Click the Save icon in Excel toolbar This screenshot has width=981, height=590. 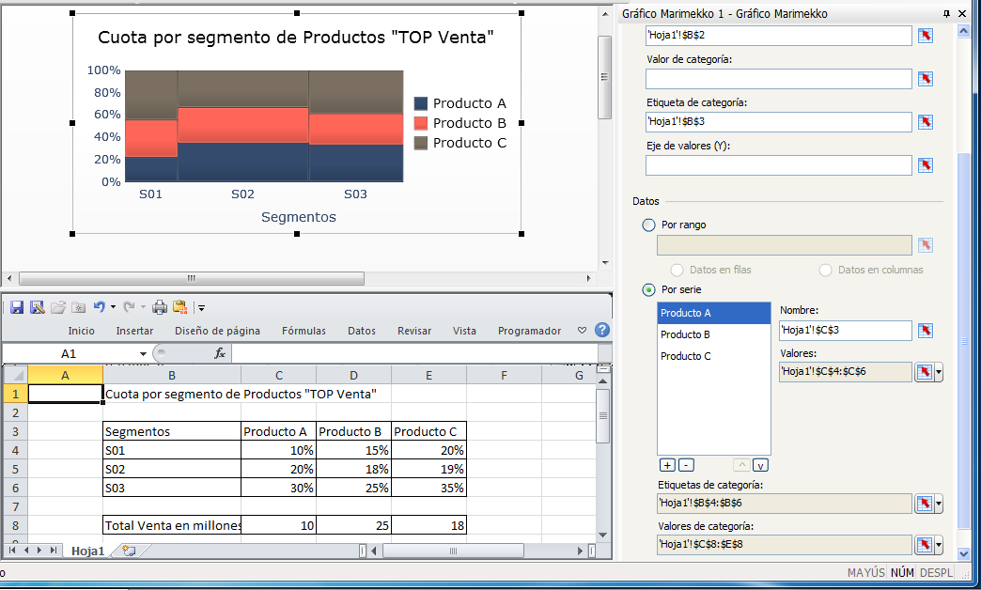[17, 307]
